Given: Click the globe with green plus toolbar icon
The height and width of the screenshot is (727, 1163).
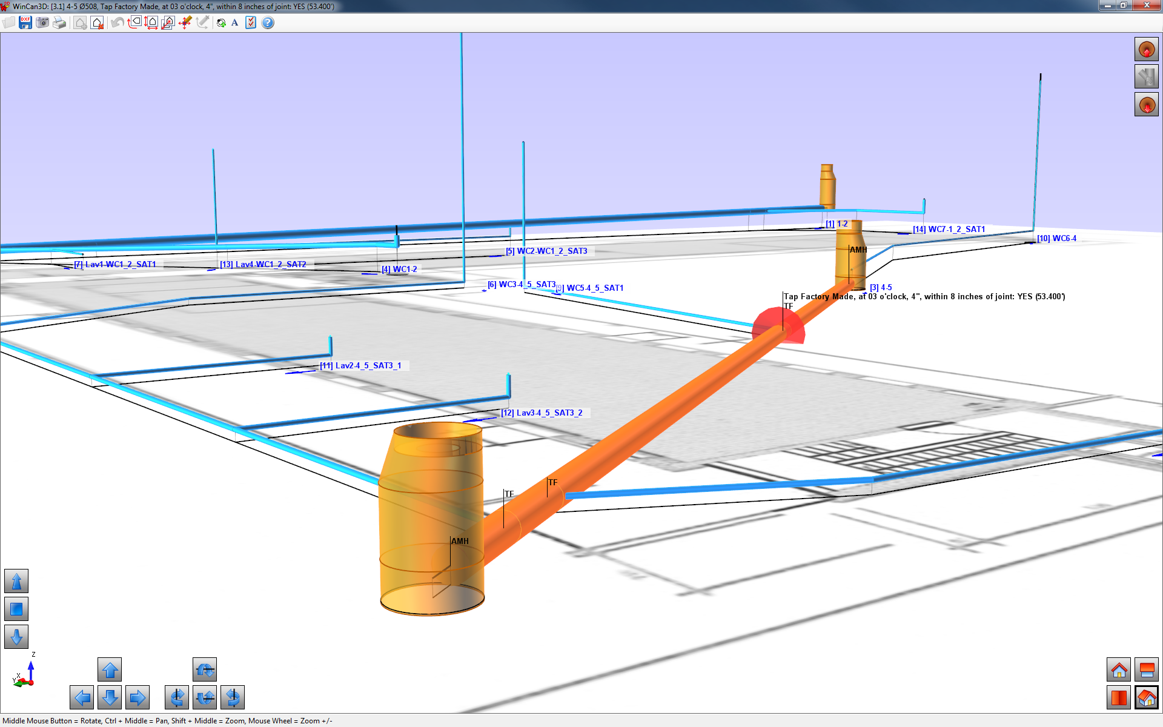Looking at the screenshot, I should (220, 22).
